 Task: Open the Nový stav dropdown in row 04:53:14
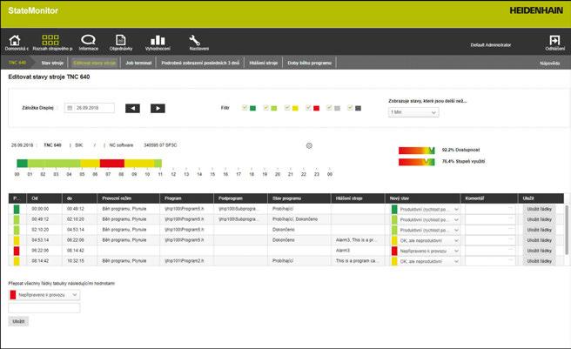[x=426, y=240]
